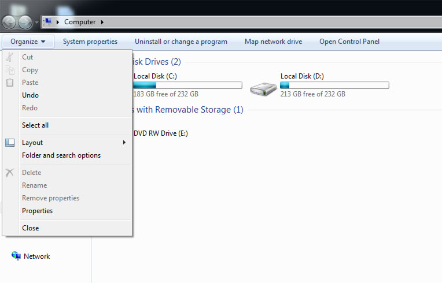Choose Properties from the Organize menu
Viewport: 442px width, 283px height.
tap(37, 211)
